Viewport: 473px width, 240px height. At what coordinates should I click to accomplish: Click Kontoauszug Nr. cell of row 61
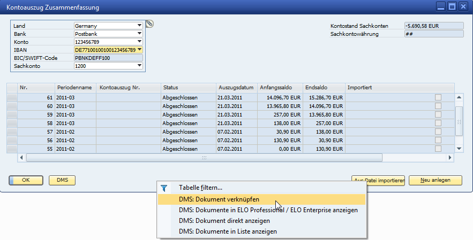tap(129, 98)
